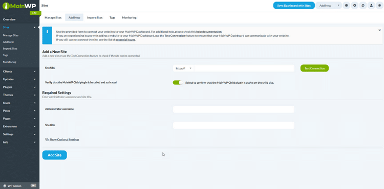This screenshot has width=384, height=189.
Task: Open the chat bubble icon
Action: (x=363, y=6)
